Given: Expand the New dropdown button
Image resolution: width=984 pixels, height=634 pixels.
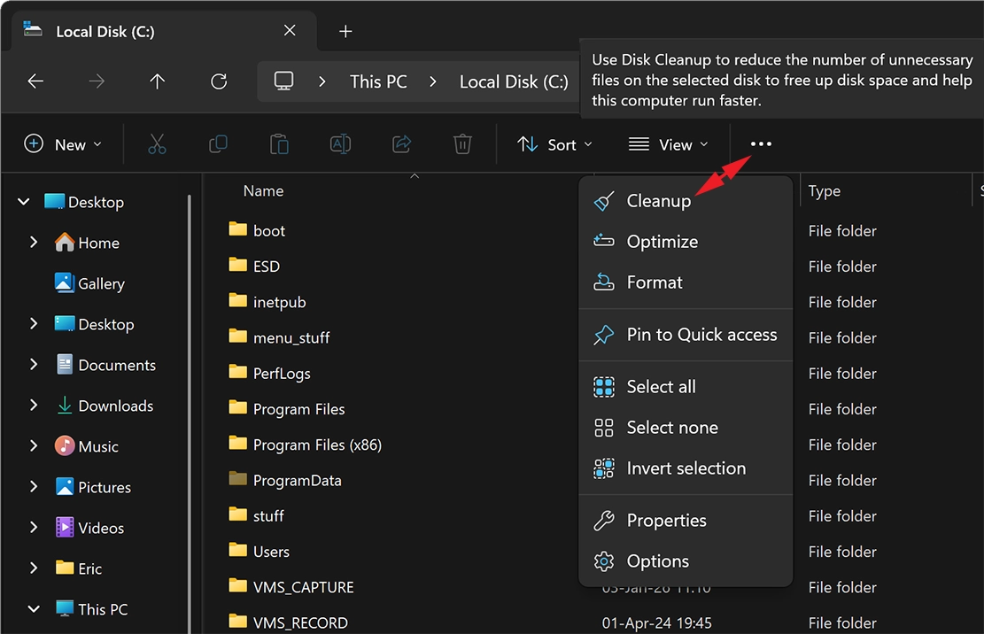Looking at the screenshot, I should (x=63, y=144).
